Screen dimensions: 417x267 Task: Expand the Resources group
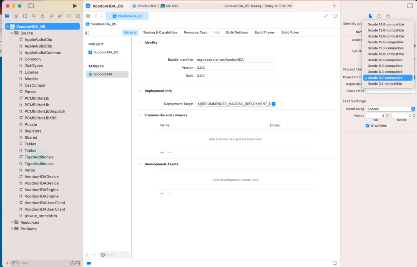tap(12, 222)
